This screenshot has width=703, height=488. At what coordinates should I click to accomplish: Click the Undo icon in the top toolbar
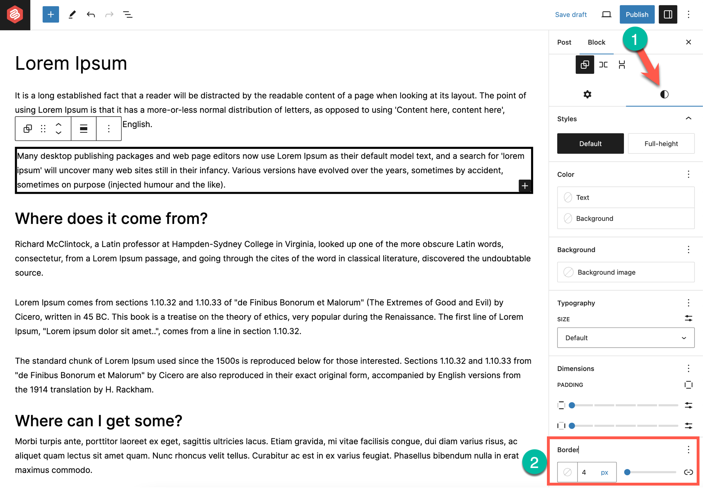[x=91, y=14]
